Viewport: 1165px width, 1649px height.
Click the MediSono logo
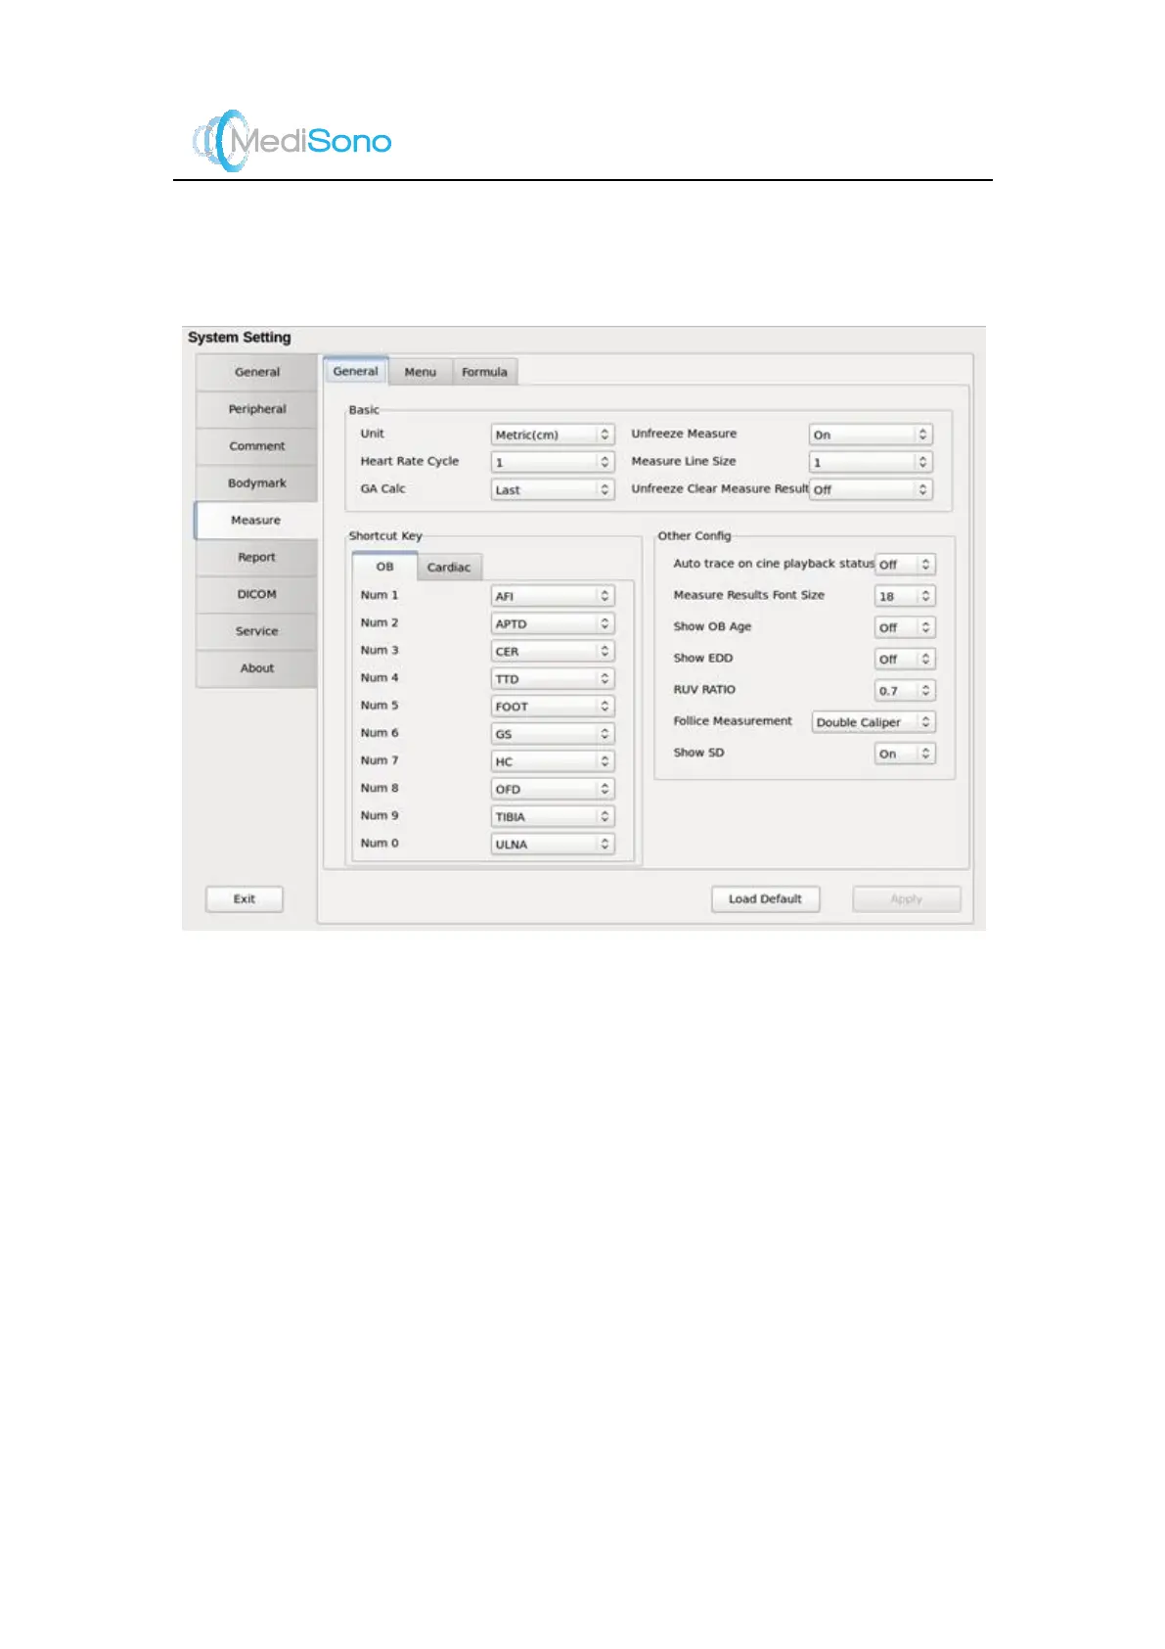(291, 141)
